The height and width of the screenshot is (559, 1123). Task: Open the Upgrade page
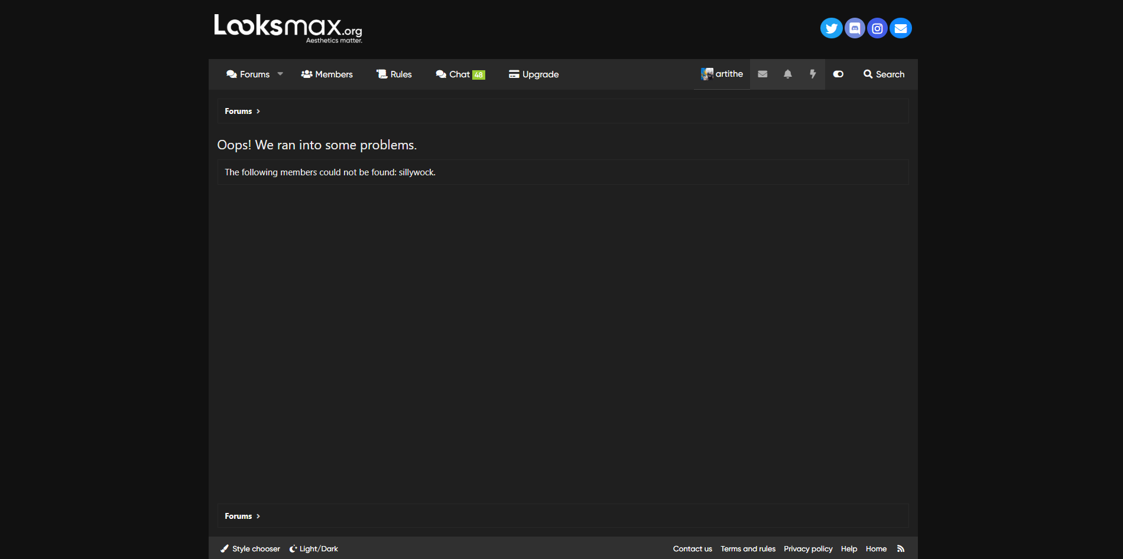pyautogui.click(x=534, y=74)
